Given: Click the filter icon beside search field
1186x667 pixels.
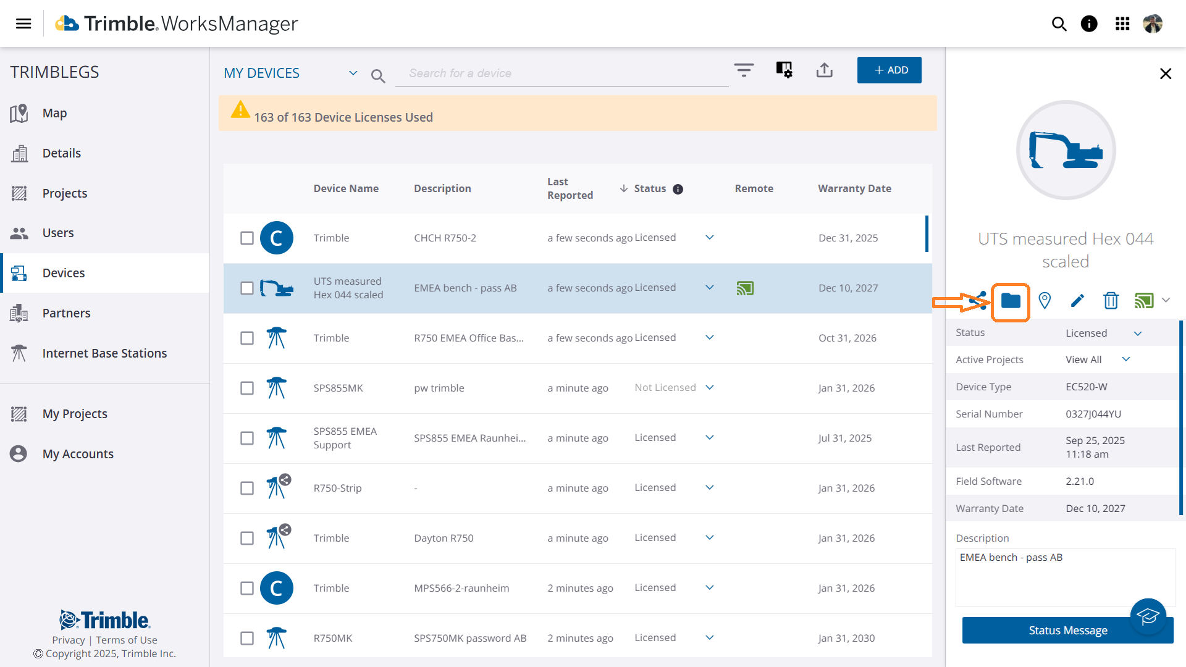Looking at the screenshot, I should coord(744,70).
